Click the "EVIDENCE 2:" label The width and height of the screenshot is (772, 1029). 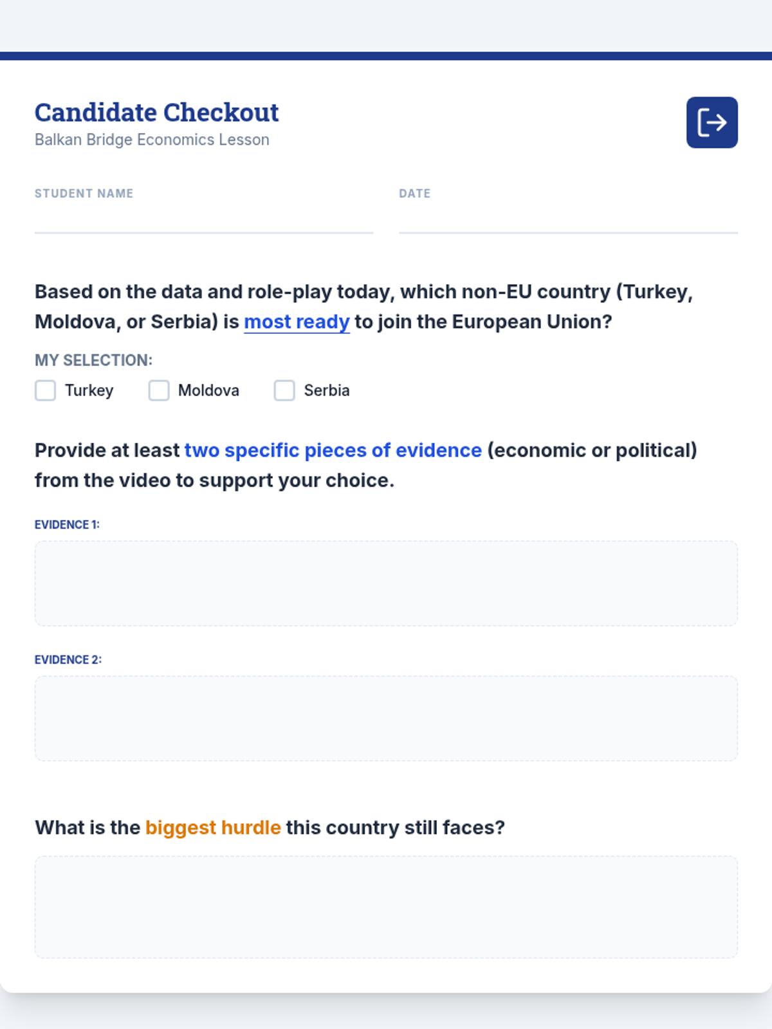(x=68, y=660)
